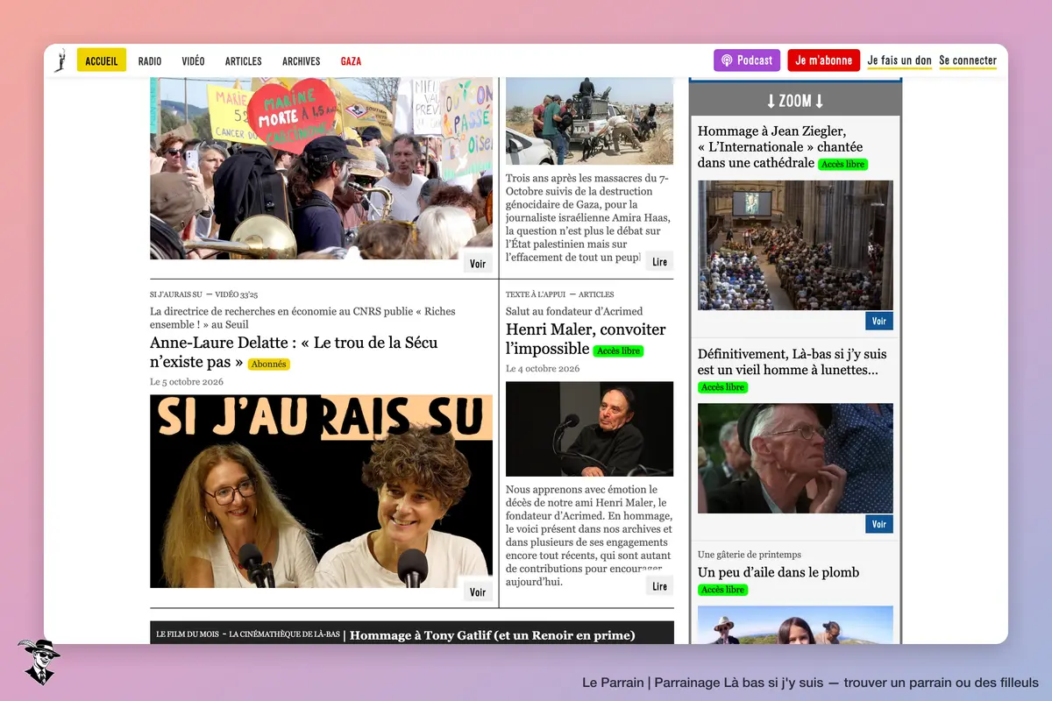Click Voir on the Si j'aurais su video
The width and height of the screenshot is (1052, 701).
coord(478,592)
